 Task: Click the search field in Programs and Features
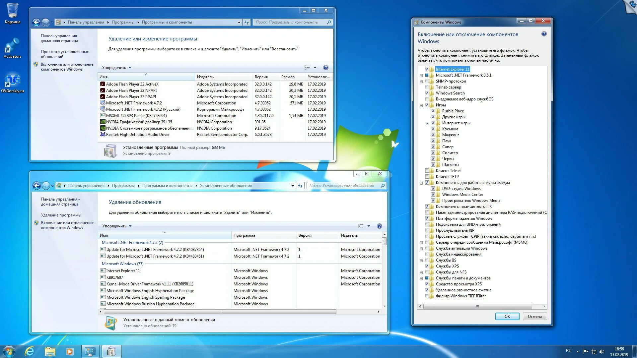coord(287,22)
